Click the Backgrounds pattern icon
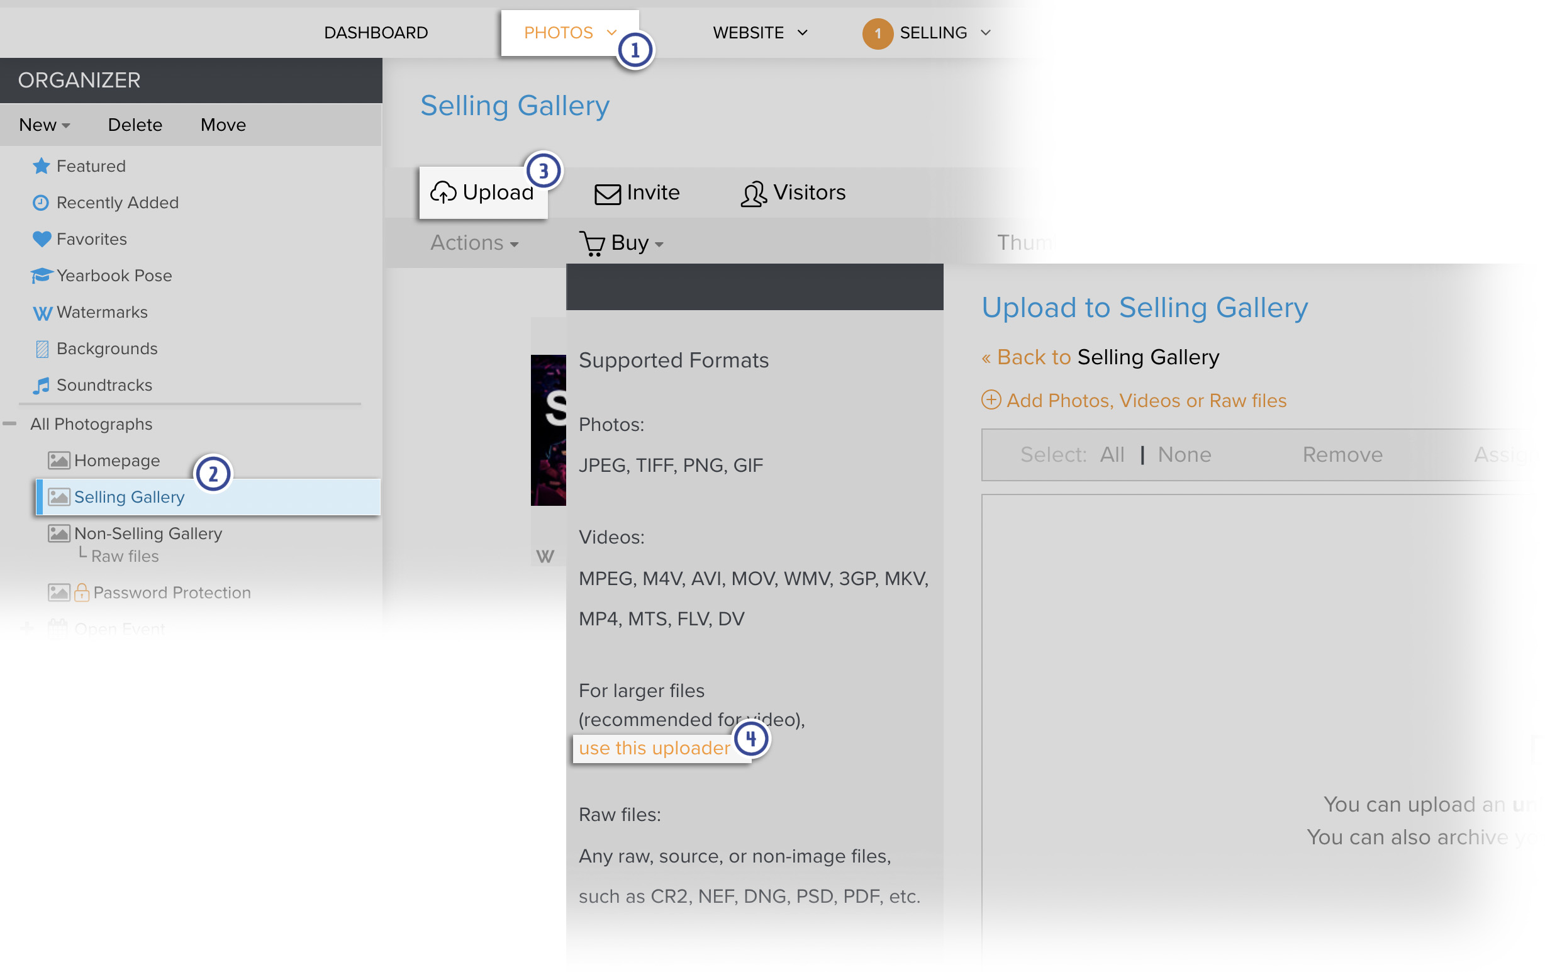Viewport: 1545px width, 972px height. [42, 349]
